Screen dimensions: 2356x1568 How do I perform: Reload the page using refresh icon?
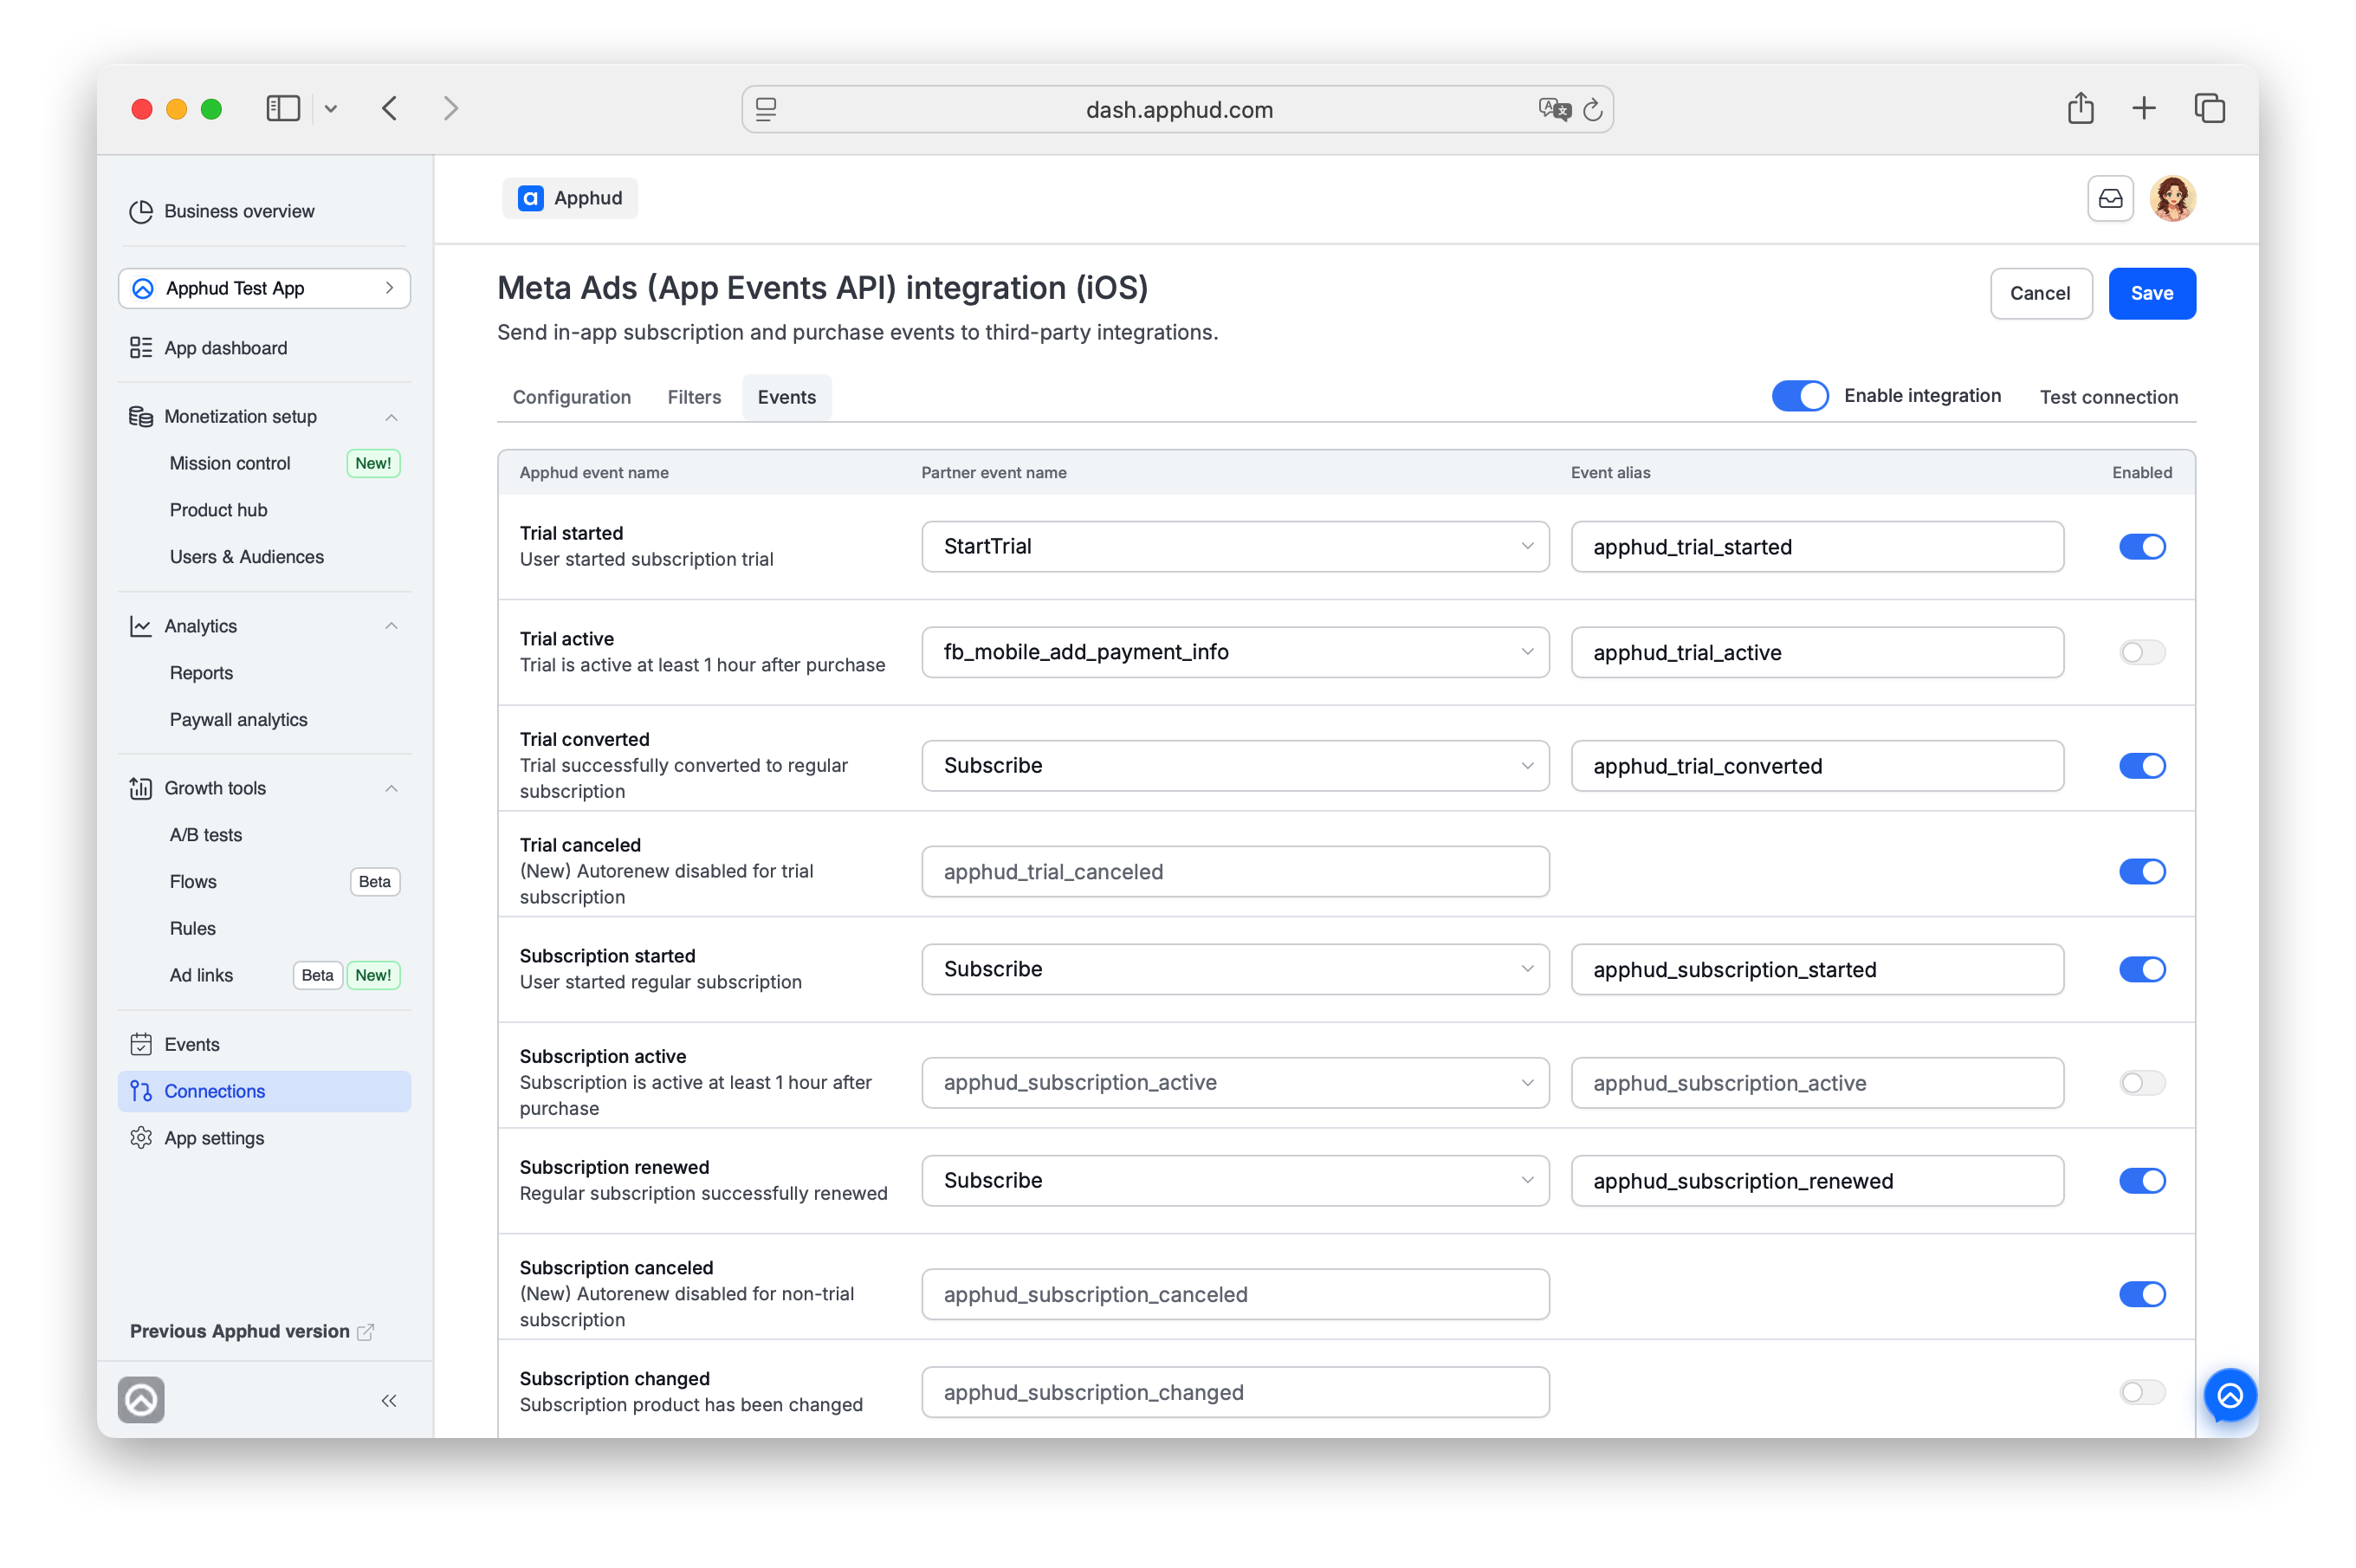pos(1592,110)
